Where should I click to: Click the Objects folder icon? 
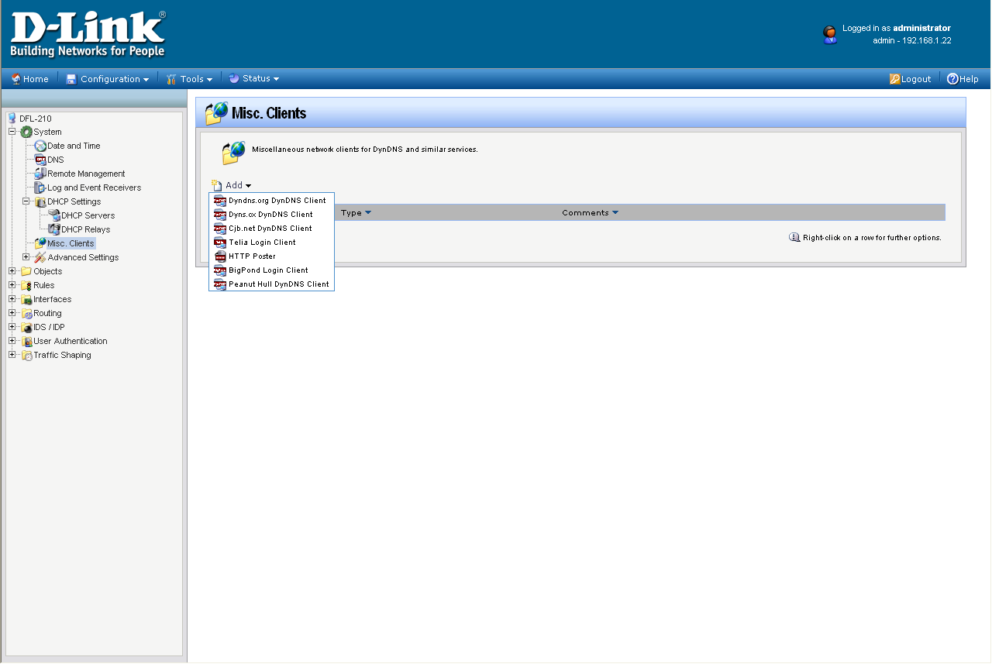[x=26, y=271]
